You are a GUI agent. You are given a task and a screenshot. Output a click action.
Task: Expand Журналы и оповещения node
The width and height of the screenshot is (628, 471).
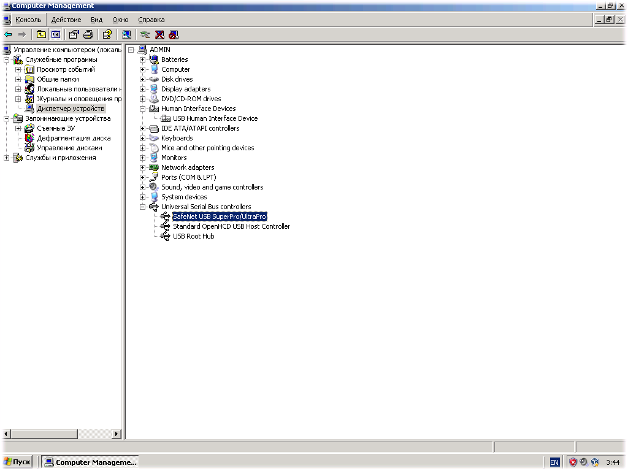[x=18, y=99]
